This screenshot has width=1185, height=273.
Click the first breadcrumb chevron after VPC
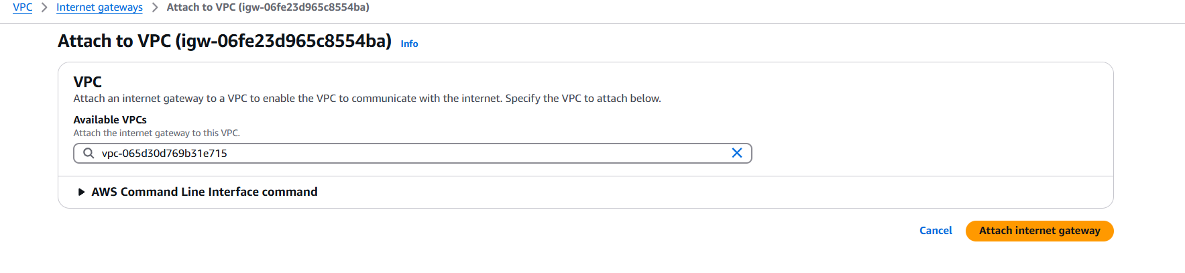click(x=44, y=7)
